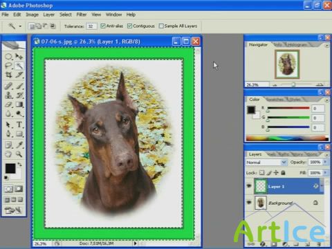Select the Type tool
Viewport: 332px width, 249px height.
pos(19,124)
